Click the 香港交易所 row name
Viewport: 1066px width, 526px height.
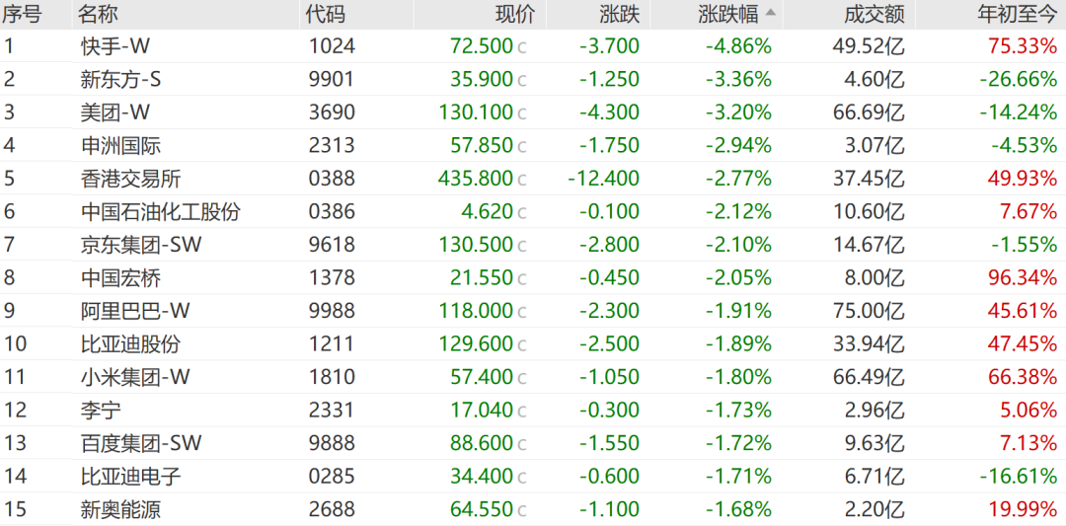tap(131, 179)
